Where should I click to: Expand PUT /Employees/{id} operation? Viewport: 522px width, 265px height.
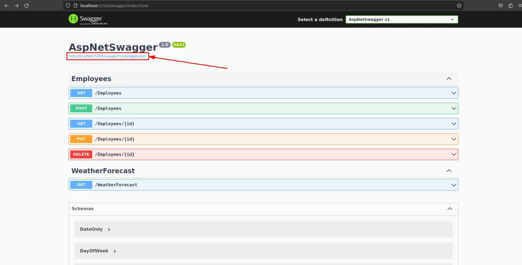263,139
